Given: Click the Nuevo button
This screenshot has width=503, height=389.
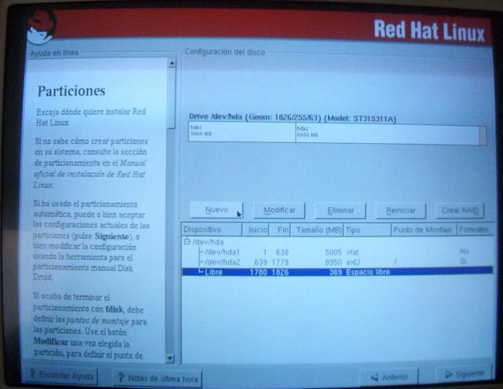Looking at the screenshot, I should click(x=217, y=210).
